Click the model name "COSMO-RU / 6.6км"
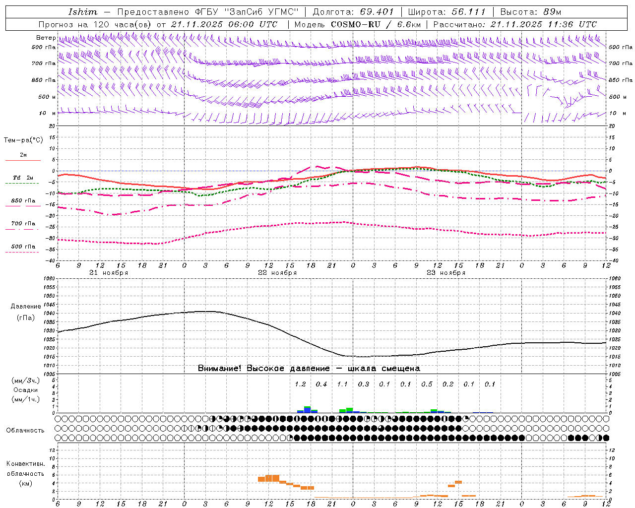 376,24
